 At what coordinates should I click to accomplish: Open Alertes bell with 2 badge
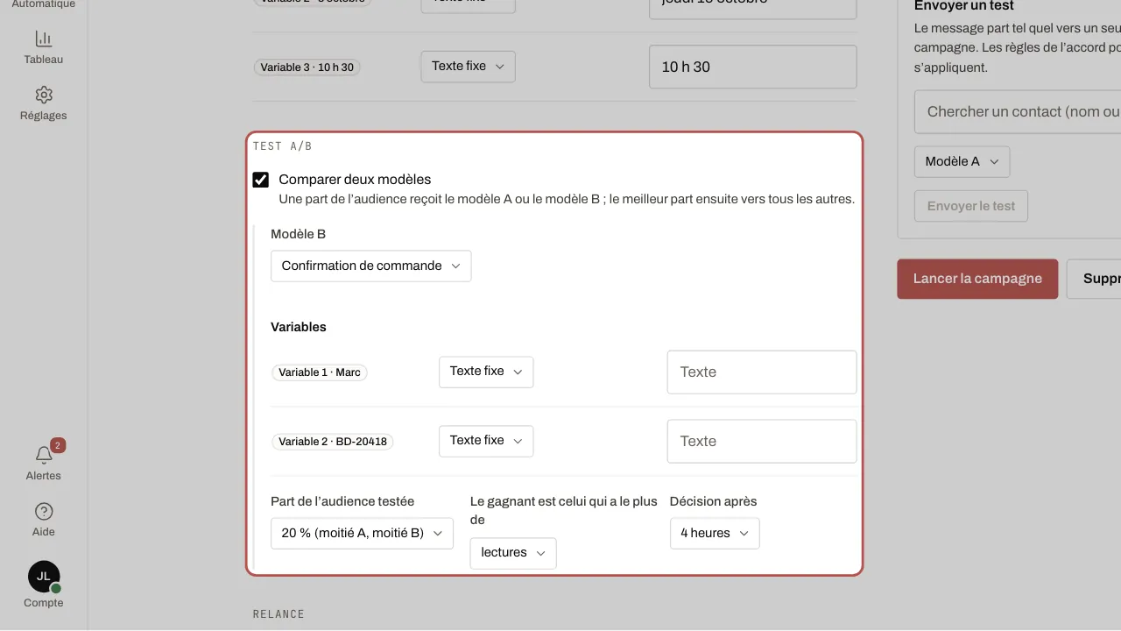pyautogui.click(x=44, y=455)
